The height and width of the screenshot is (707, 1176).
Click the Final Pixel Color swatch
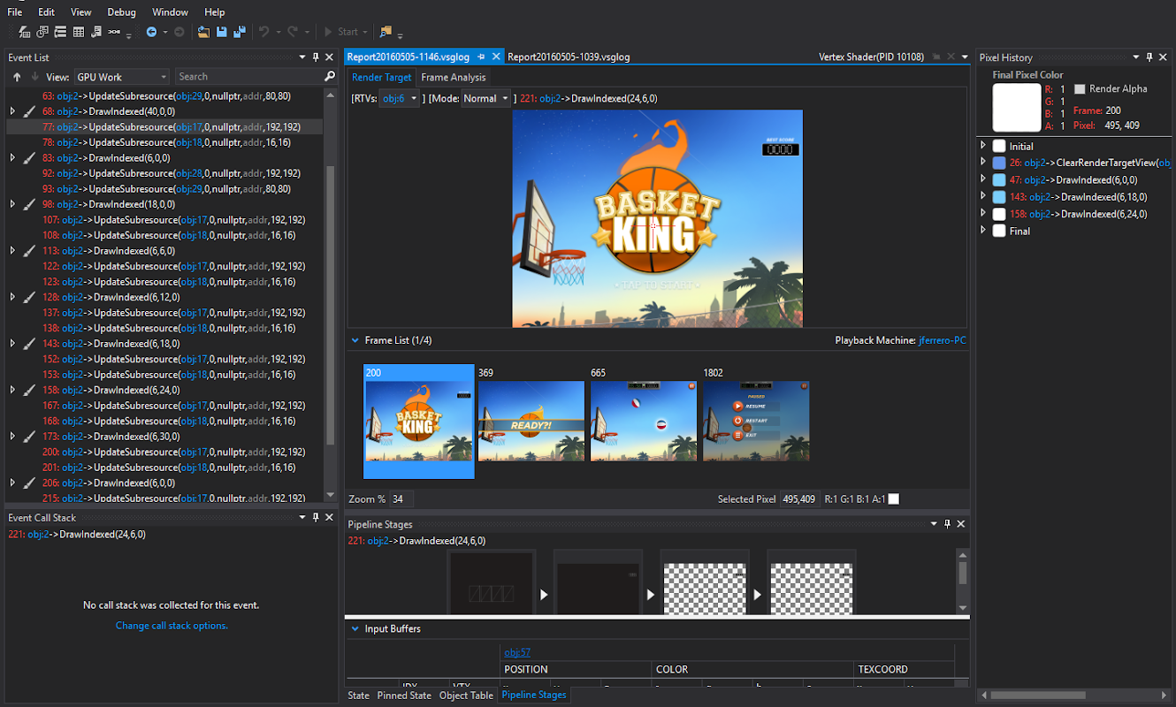(1016, 108)
